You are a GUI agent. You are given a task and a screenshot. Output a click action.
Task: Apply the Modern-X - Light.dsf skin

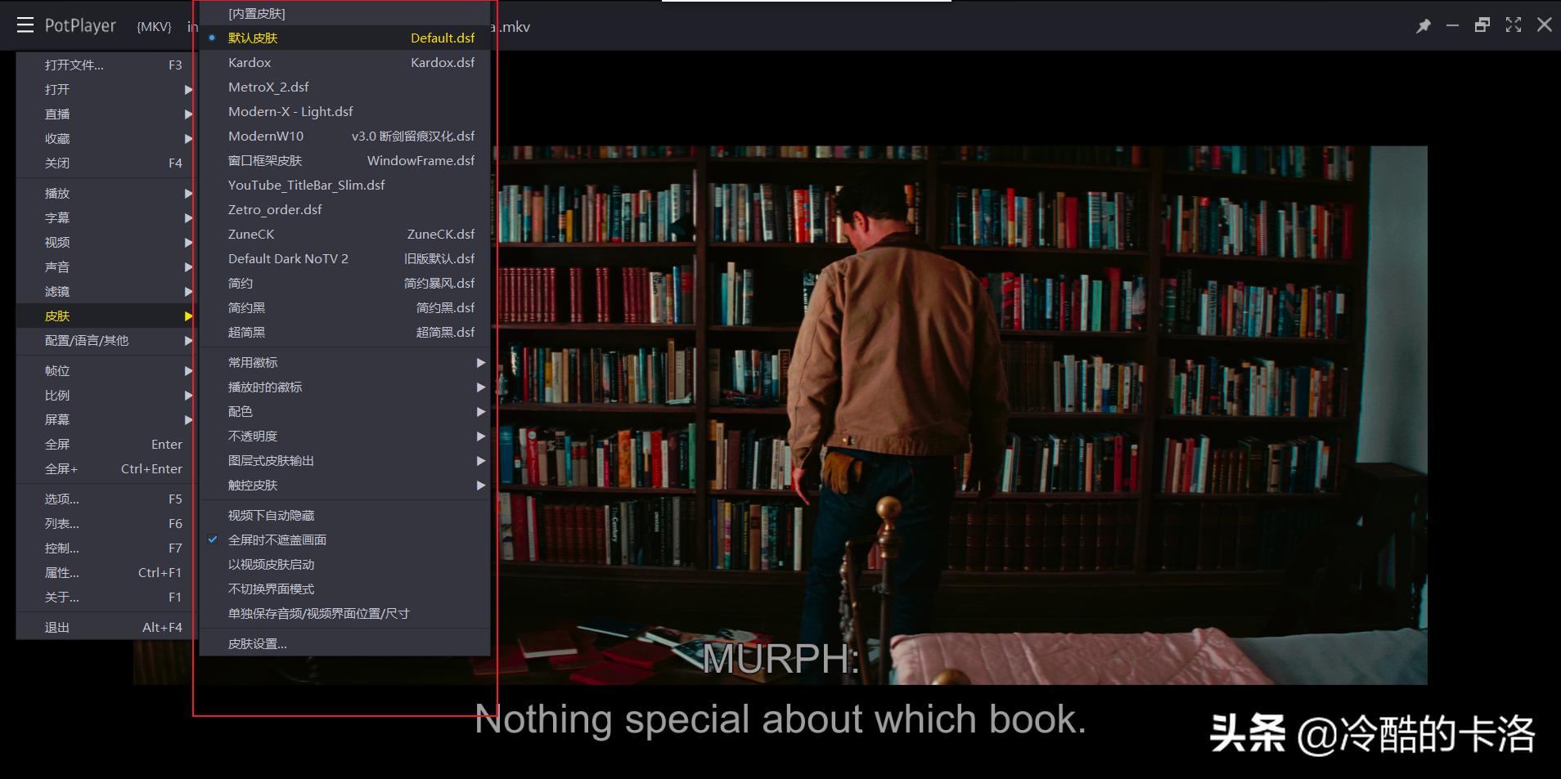click(x=344, y=111)
